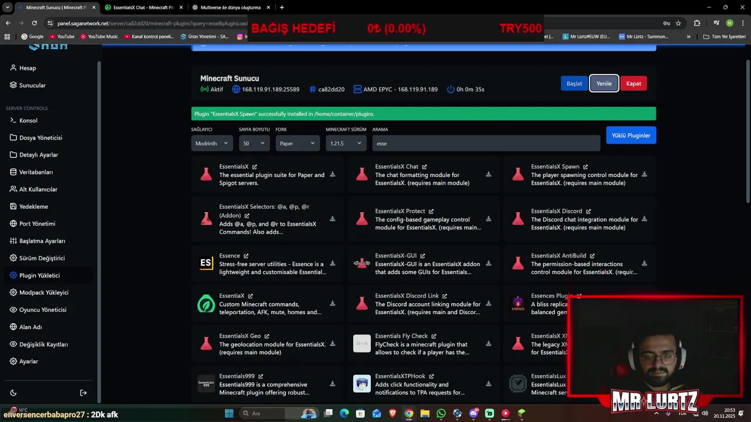Click the Essence ES logo thumbnail
This screenshot has width=751, height=422.
206,263
